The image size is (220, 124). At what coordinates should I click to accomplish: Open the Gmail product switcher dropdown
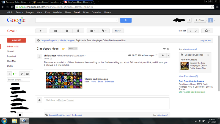tap(12, 31)
